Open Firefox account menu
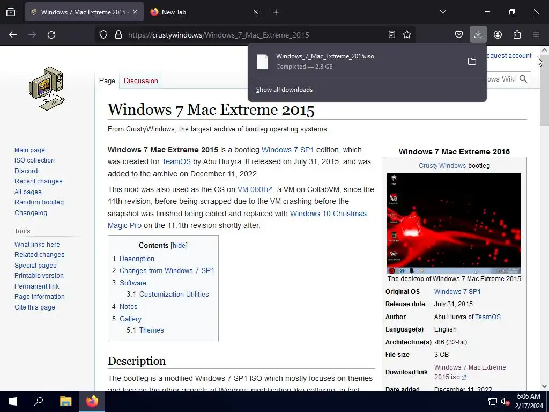This screenshot has width=549, height=412. click(498, 34)
